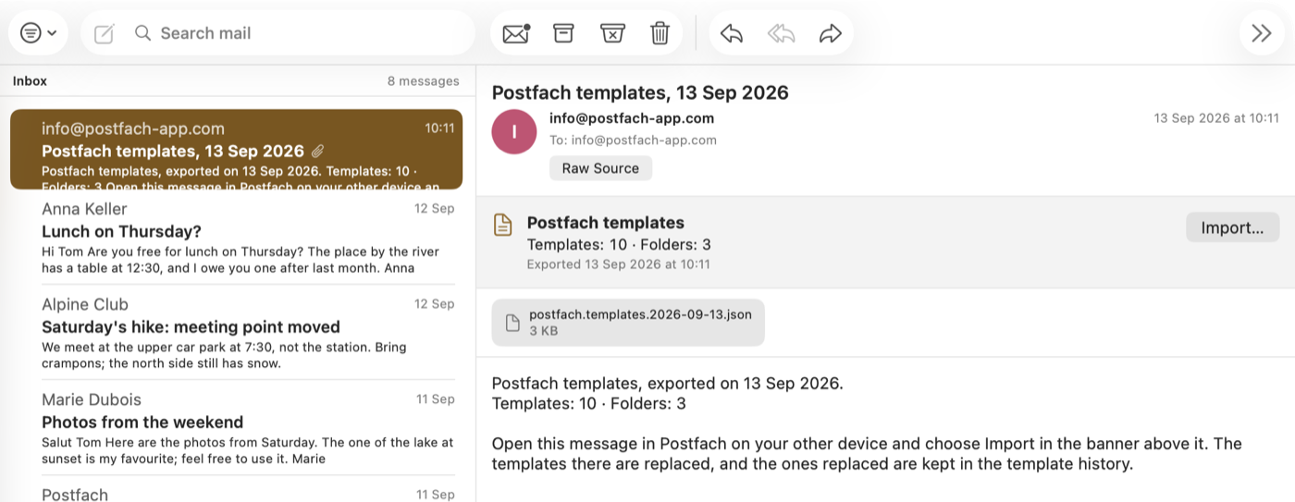1295x502 pixels.
Task: Click the attachment paperclip on selected email
Action: pos(317,151)
